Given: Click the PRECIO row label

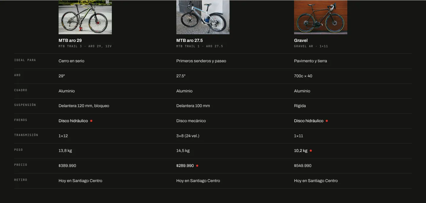Looking at the screenshot, I should (21, 165).
